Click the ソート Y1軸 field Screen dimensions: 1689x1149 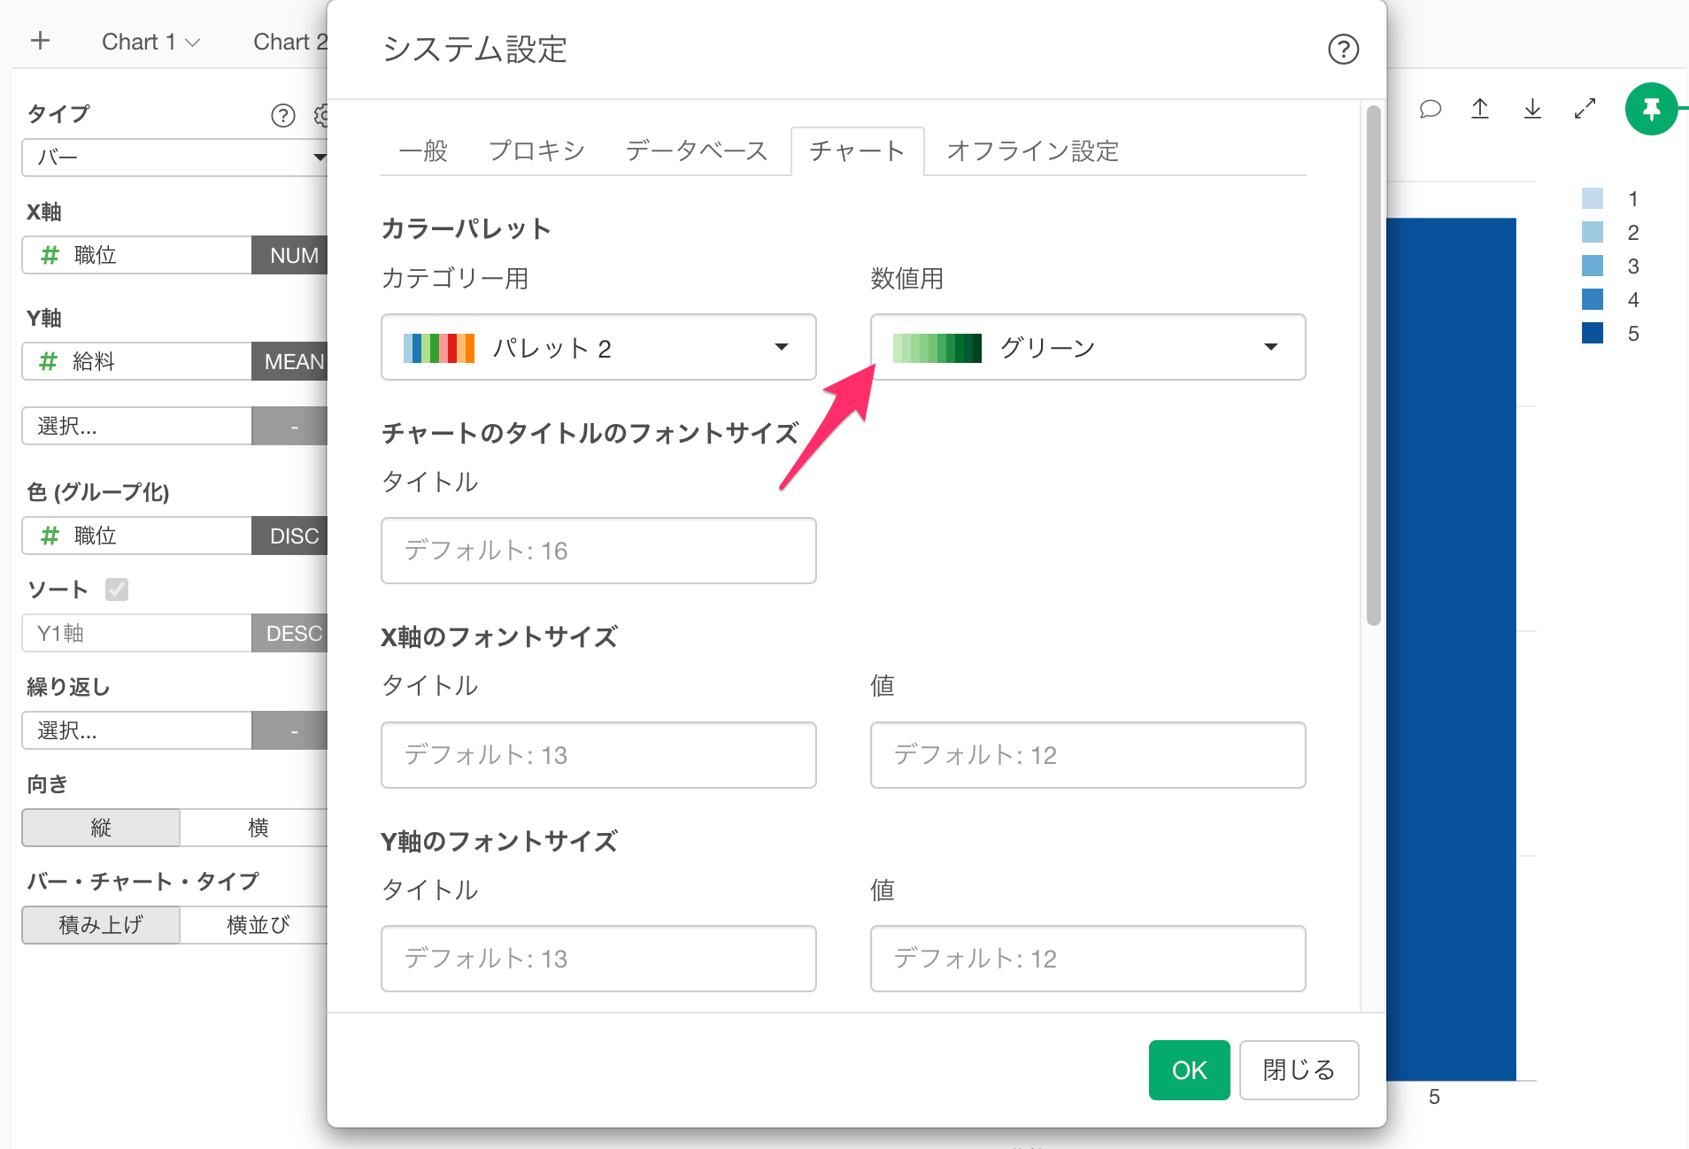137,633
